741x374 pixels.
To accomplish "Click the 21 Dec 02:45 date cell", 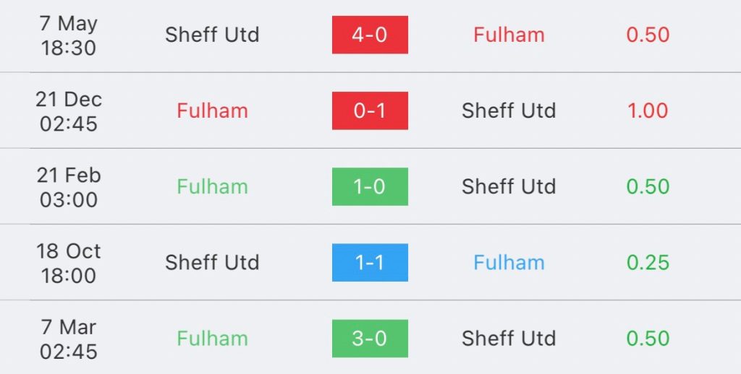I will point(69,111).
